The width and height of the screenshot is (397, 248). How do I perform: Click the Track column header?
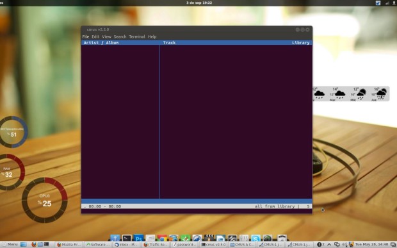[169, 42]
